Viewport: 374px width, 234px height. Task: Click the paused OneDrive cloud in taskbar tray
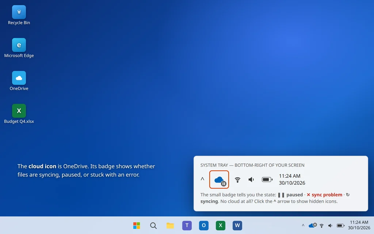point(313,225)
